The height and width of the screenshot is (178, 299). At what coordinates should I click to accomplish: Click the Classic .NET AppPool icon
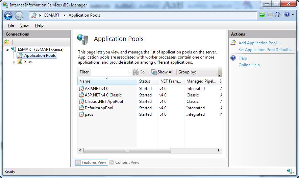81,102
